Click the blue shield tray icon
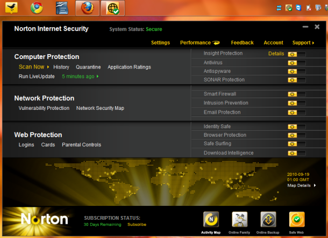 tap(298, 8)
